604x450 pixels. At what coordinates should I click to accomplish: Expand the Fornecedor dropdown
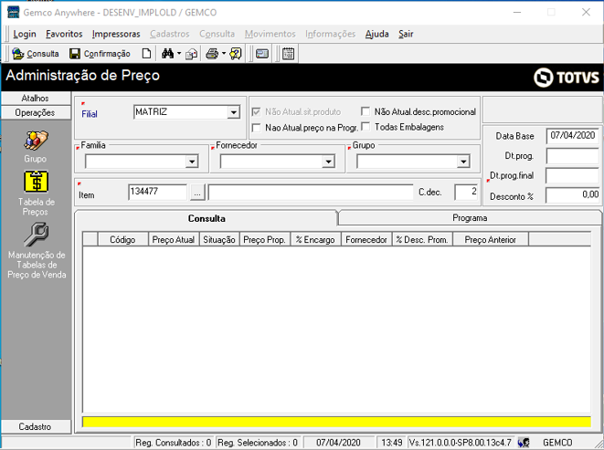[328, 162]
